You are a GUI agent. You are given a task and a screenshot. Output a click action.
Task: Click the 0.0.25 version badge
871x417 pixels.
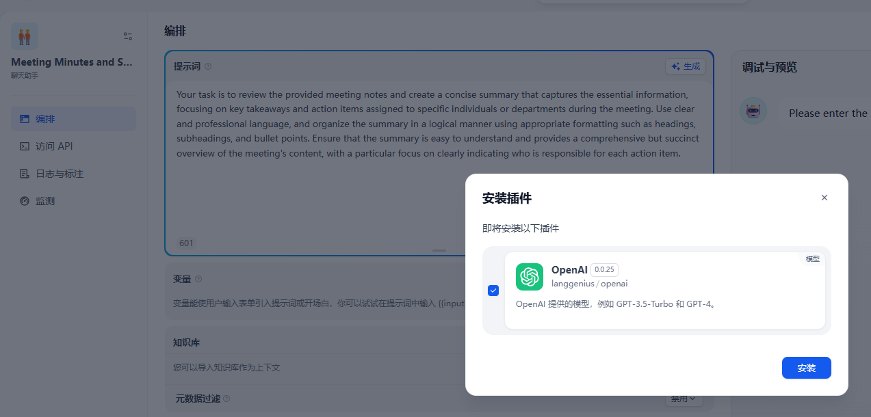point(604,270)
